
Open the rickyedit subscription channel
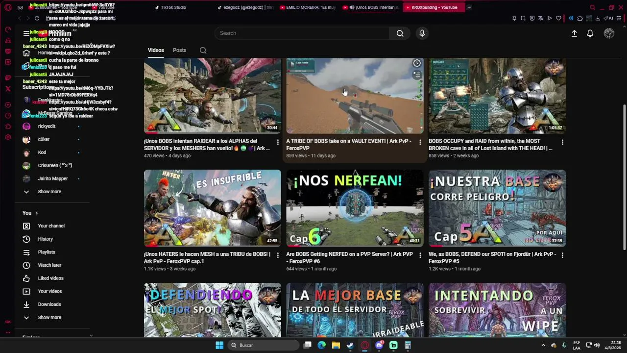[47, 126]
